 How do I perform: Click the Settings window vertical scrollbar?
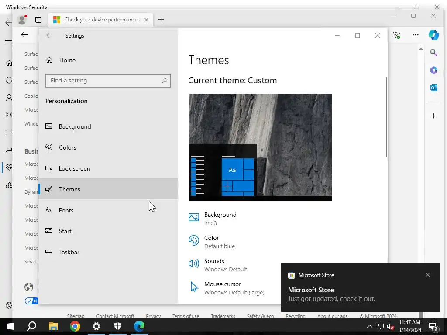386,117
